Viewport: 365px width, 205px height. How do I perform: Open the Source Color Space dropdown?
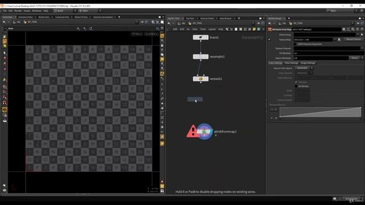click(x=304, y=68)
